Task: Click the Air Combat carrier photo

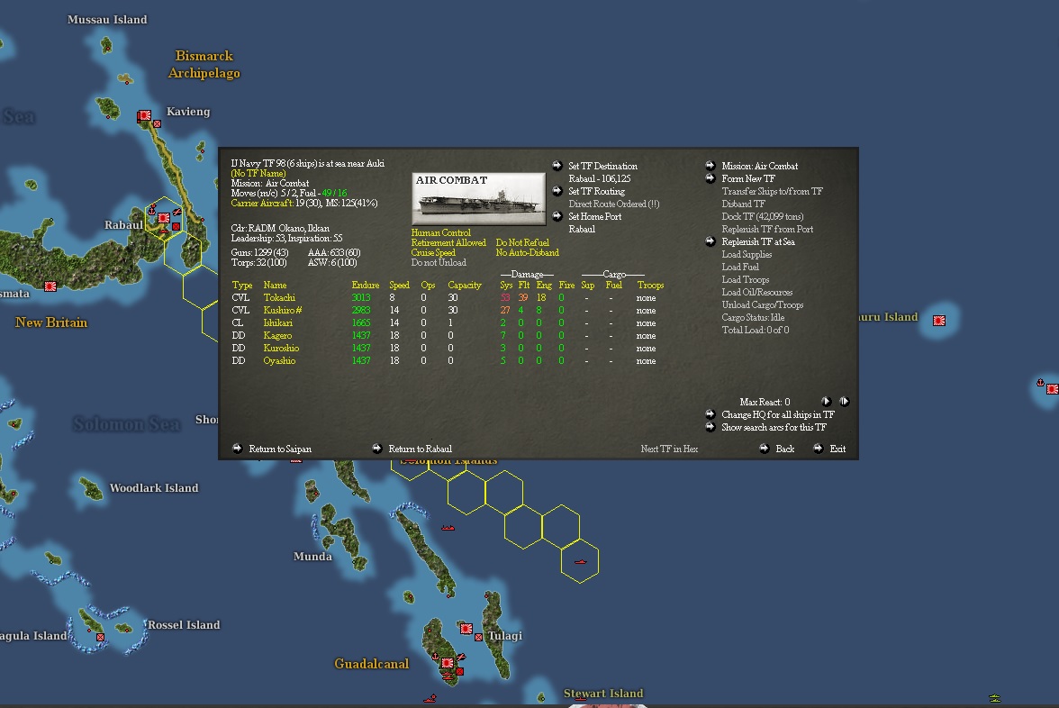Action: (x=478, y=198)
